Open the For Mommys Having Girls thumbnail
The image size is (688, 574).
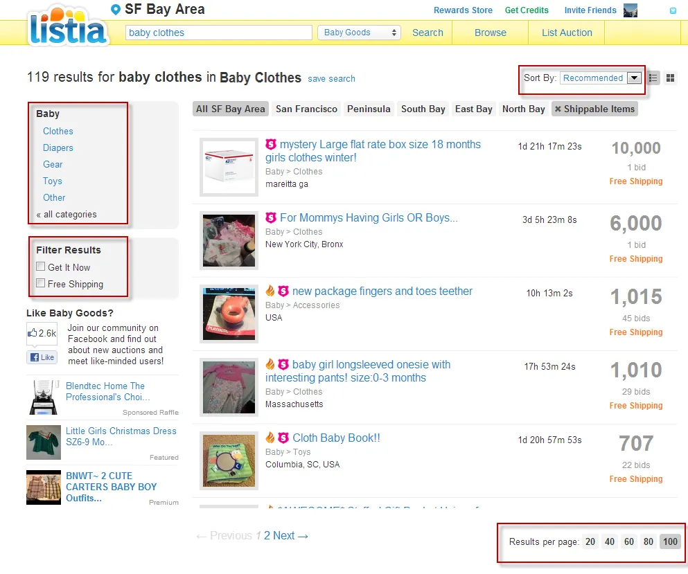click(229, 240)
